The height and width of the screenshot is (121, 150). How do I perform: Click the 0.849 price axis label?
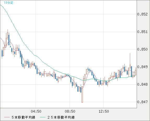click(142, 67)
